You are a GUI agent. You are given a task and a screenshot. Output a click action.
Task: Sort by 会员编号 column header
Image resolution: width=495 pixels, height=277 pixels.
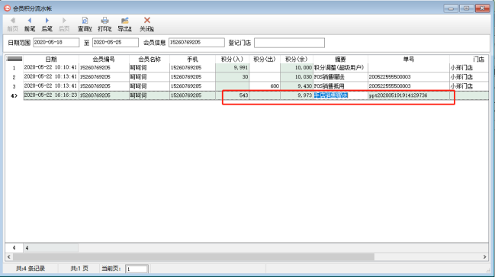[x=104, y=59]
